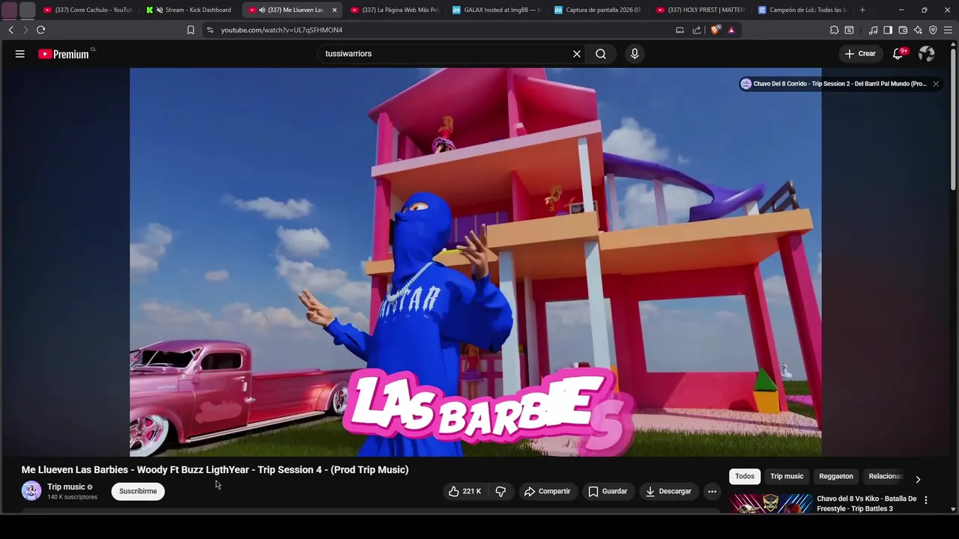Select the Reggaeton filter chip
Viewport: 959px width, 539px height.
[x=836, y=476]
